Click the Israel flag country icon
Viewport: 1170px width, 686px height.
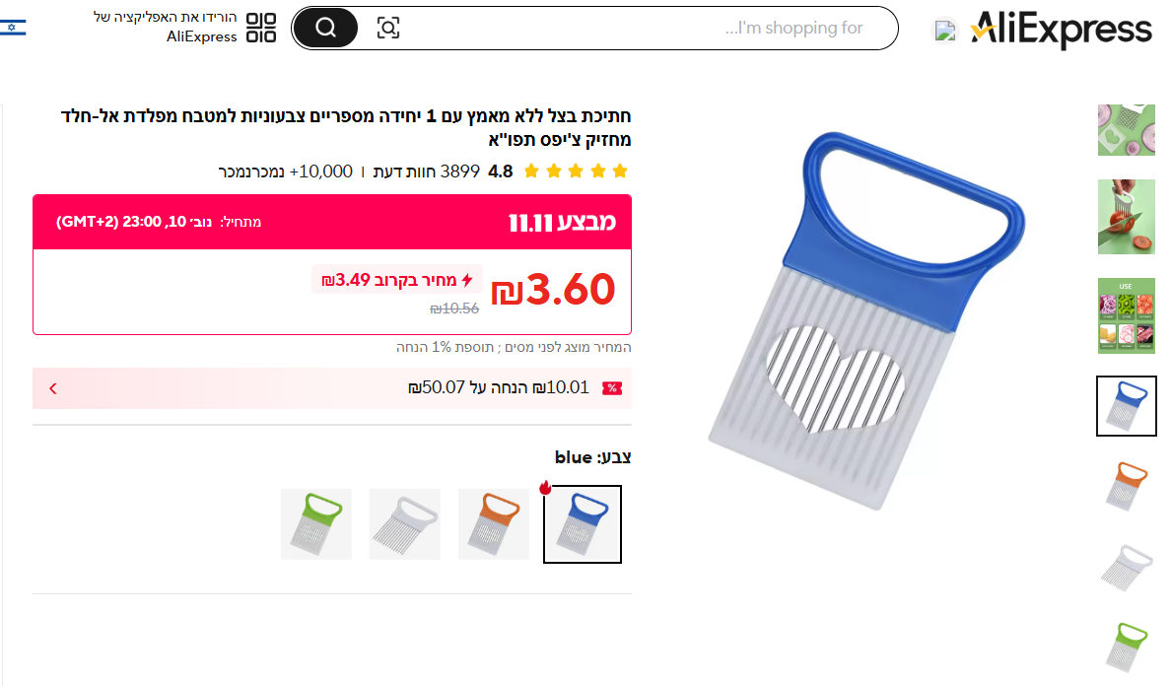point(14,27)
